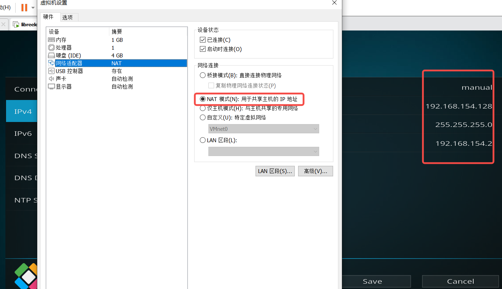Select LAN 区段(L) radio button
The image size is (502, 289).
203,140
